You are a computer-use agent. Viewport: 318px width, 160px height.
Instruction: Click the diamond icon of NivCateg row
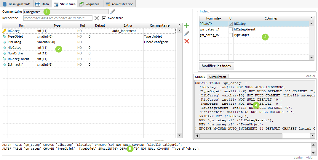click(x=4, y=48)
